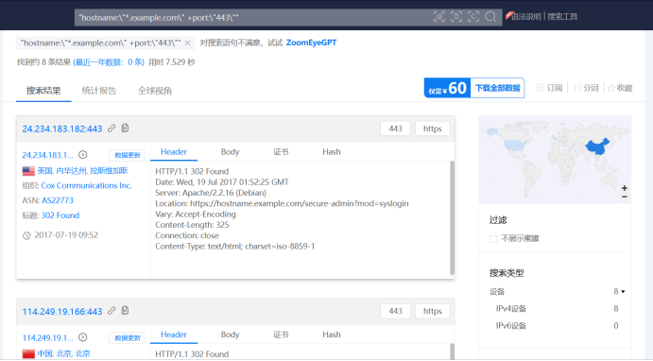Click the magnifier search icon in search bar
This screenshot has height=361, width=653.
[490, 17]
